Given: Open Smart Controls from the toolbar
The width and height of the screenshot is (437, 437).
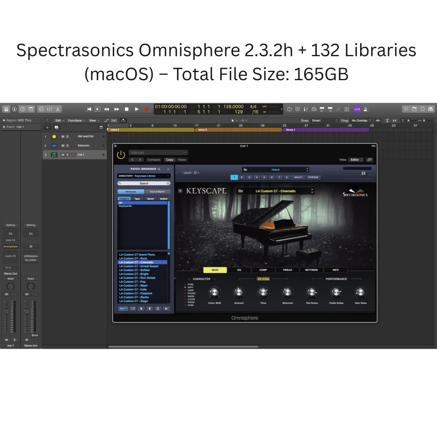Looking at the screenshot, I should [41, 109].
